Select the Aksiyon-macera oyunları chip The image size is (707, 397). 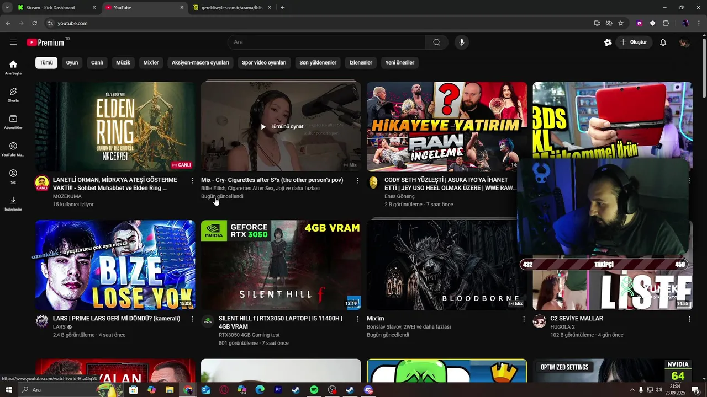pos(201,63)
